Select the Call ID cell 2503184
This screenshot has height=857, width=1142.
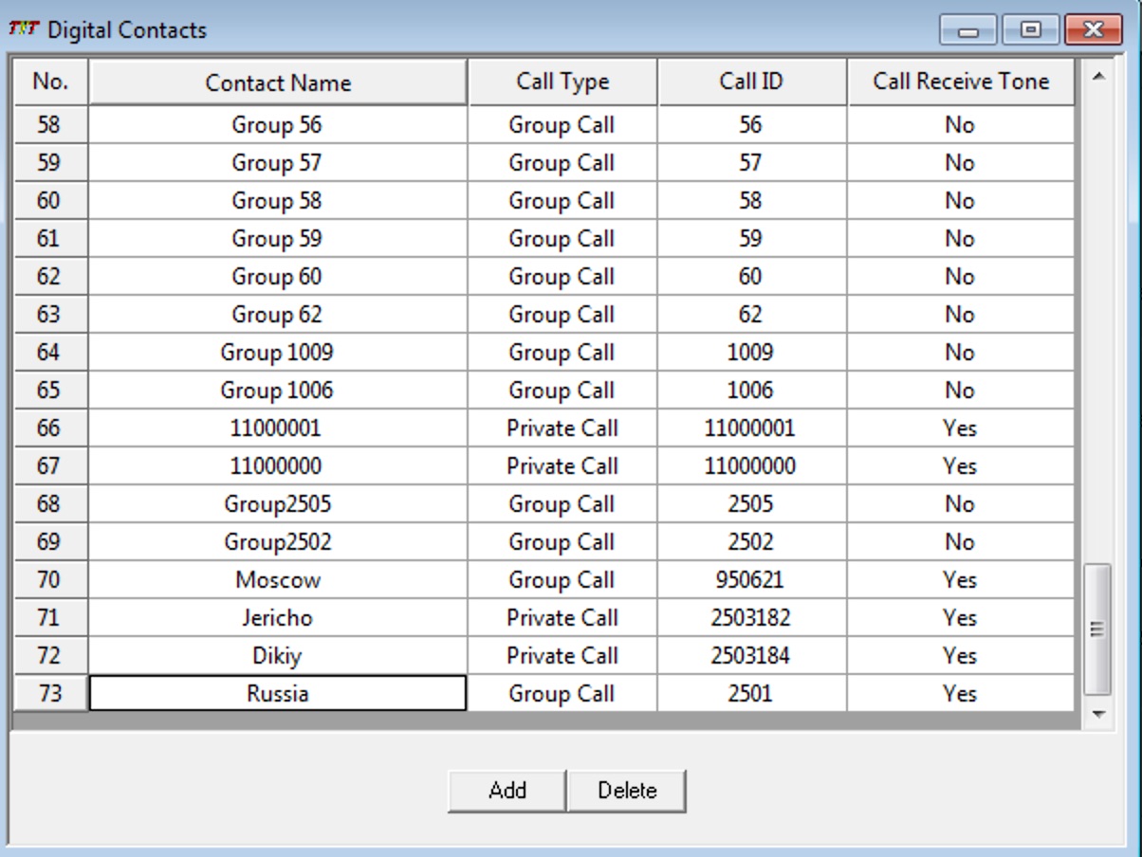point(752,655)
